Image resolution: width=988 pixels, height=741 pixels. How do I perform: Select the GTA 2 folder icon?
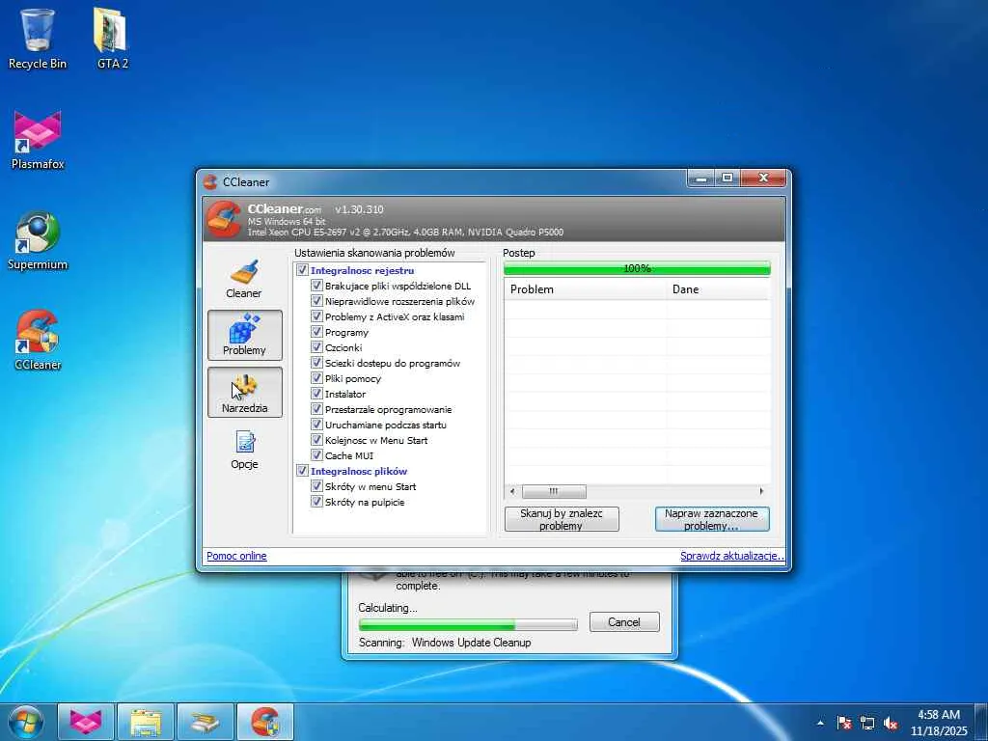(112, 39)
